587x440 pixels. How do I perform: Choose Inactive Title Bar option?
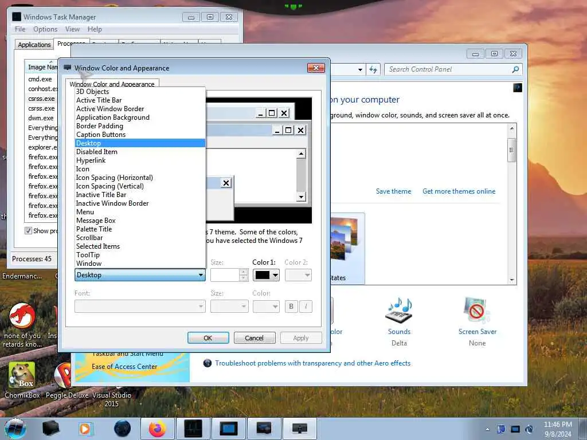click(140, 195)
